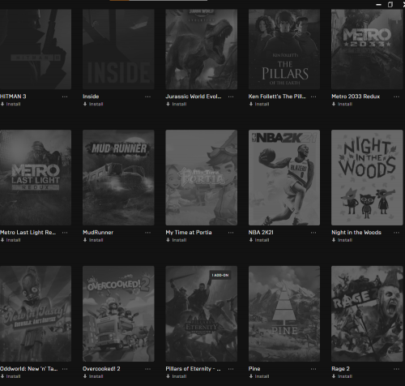The width and height of the screenshot is (405, 386).
Task: Open Metro Last Light Redux three-dot menu
Action: tap(65, 233)
